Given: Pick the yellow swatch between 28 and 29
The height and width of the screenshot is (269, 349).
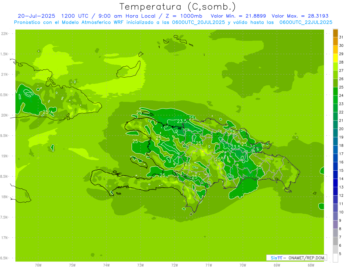Looking at the screenshot, I should (x=335, y=58).
